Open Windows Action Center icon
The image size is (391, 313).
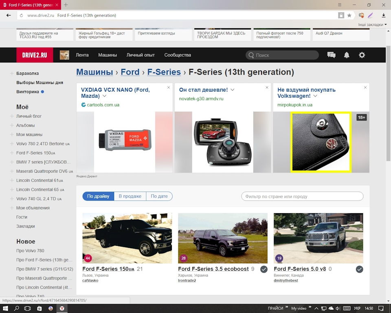[381, 308]
